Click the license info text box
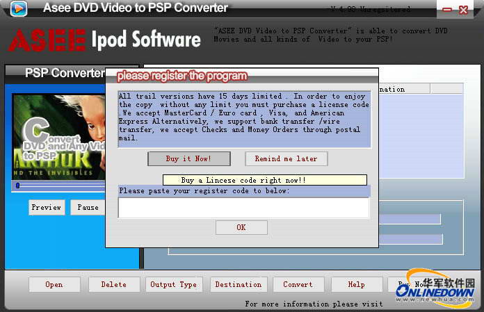 pyautogui.click(x=244, y=119)
